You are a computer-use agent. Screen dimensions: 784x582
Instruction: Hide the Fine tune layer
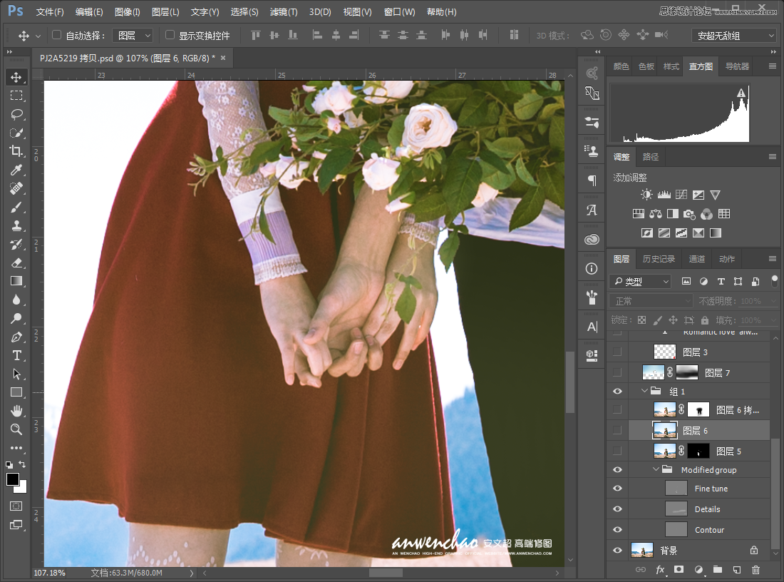click(x=617, y=489)
